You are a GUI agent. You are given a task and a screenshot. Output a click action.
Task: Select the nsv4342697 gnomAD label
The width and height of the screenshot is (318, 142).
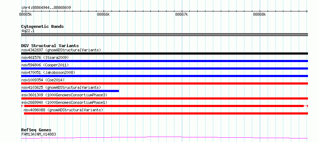point(61,50)
